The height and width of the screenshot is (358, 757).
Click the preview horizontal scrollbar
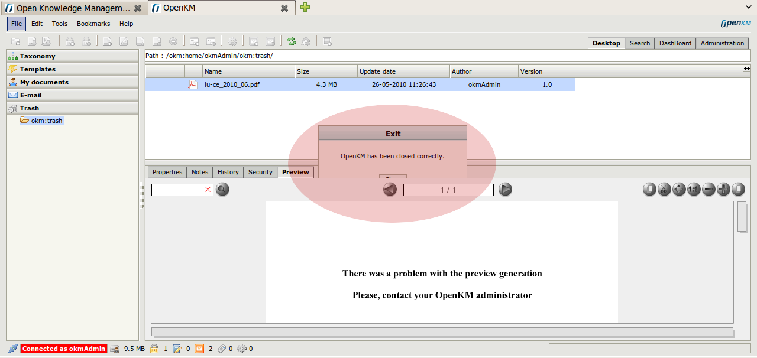click(x=442, y=331)
